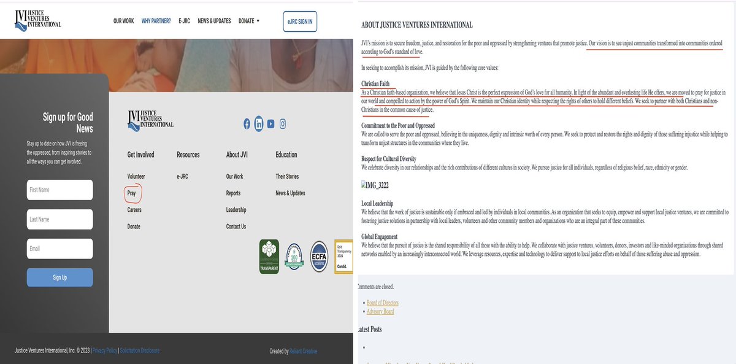Click the Local Leadership heading

point(377,203)
